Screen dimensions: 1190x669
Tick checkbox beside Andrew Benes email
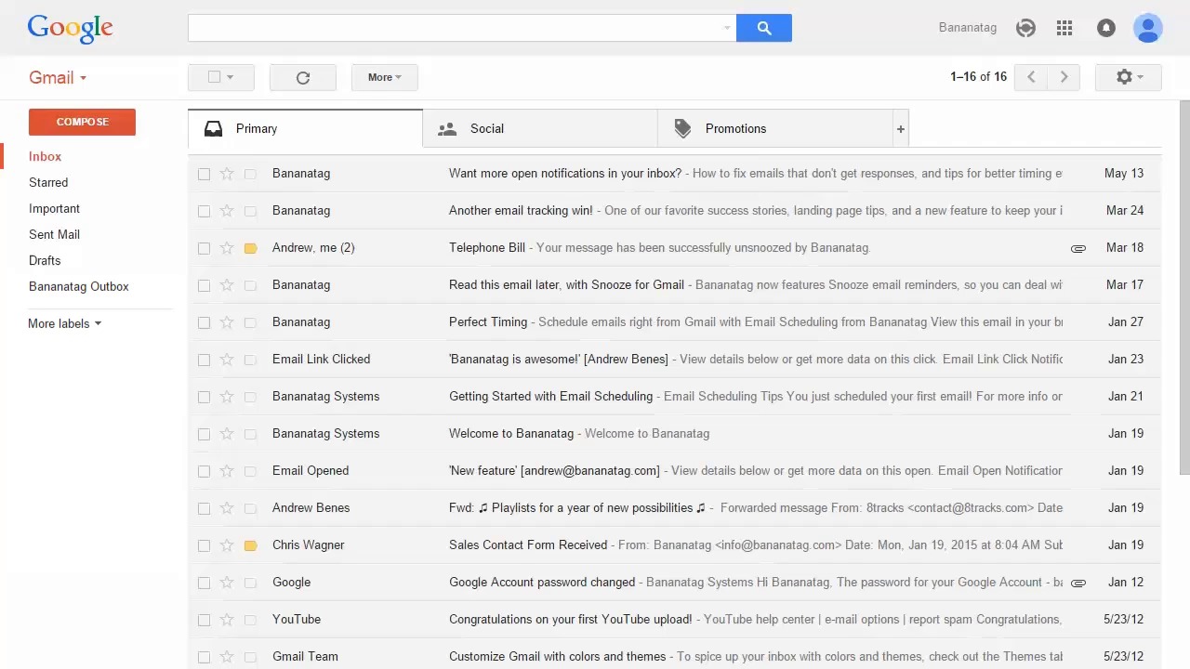point(204,508)
